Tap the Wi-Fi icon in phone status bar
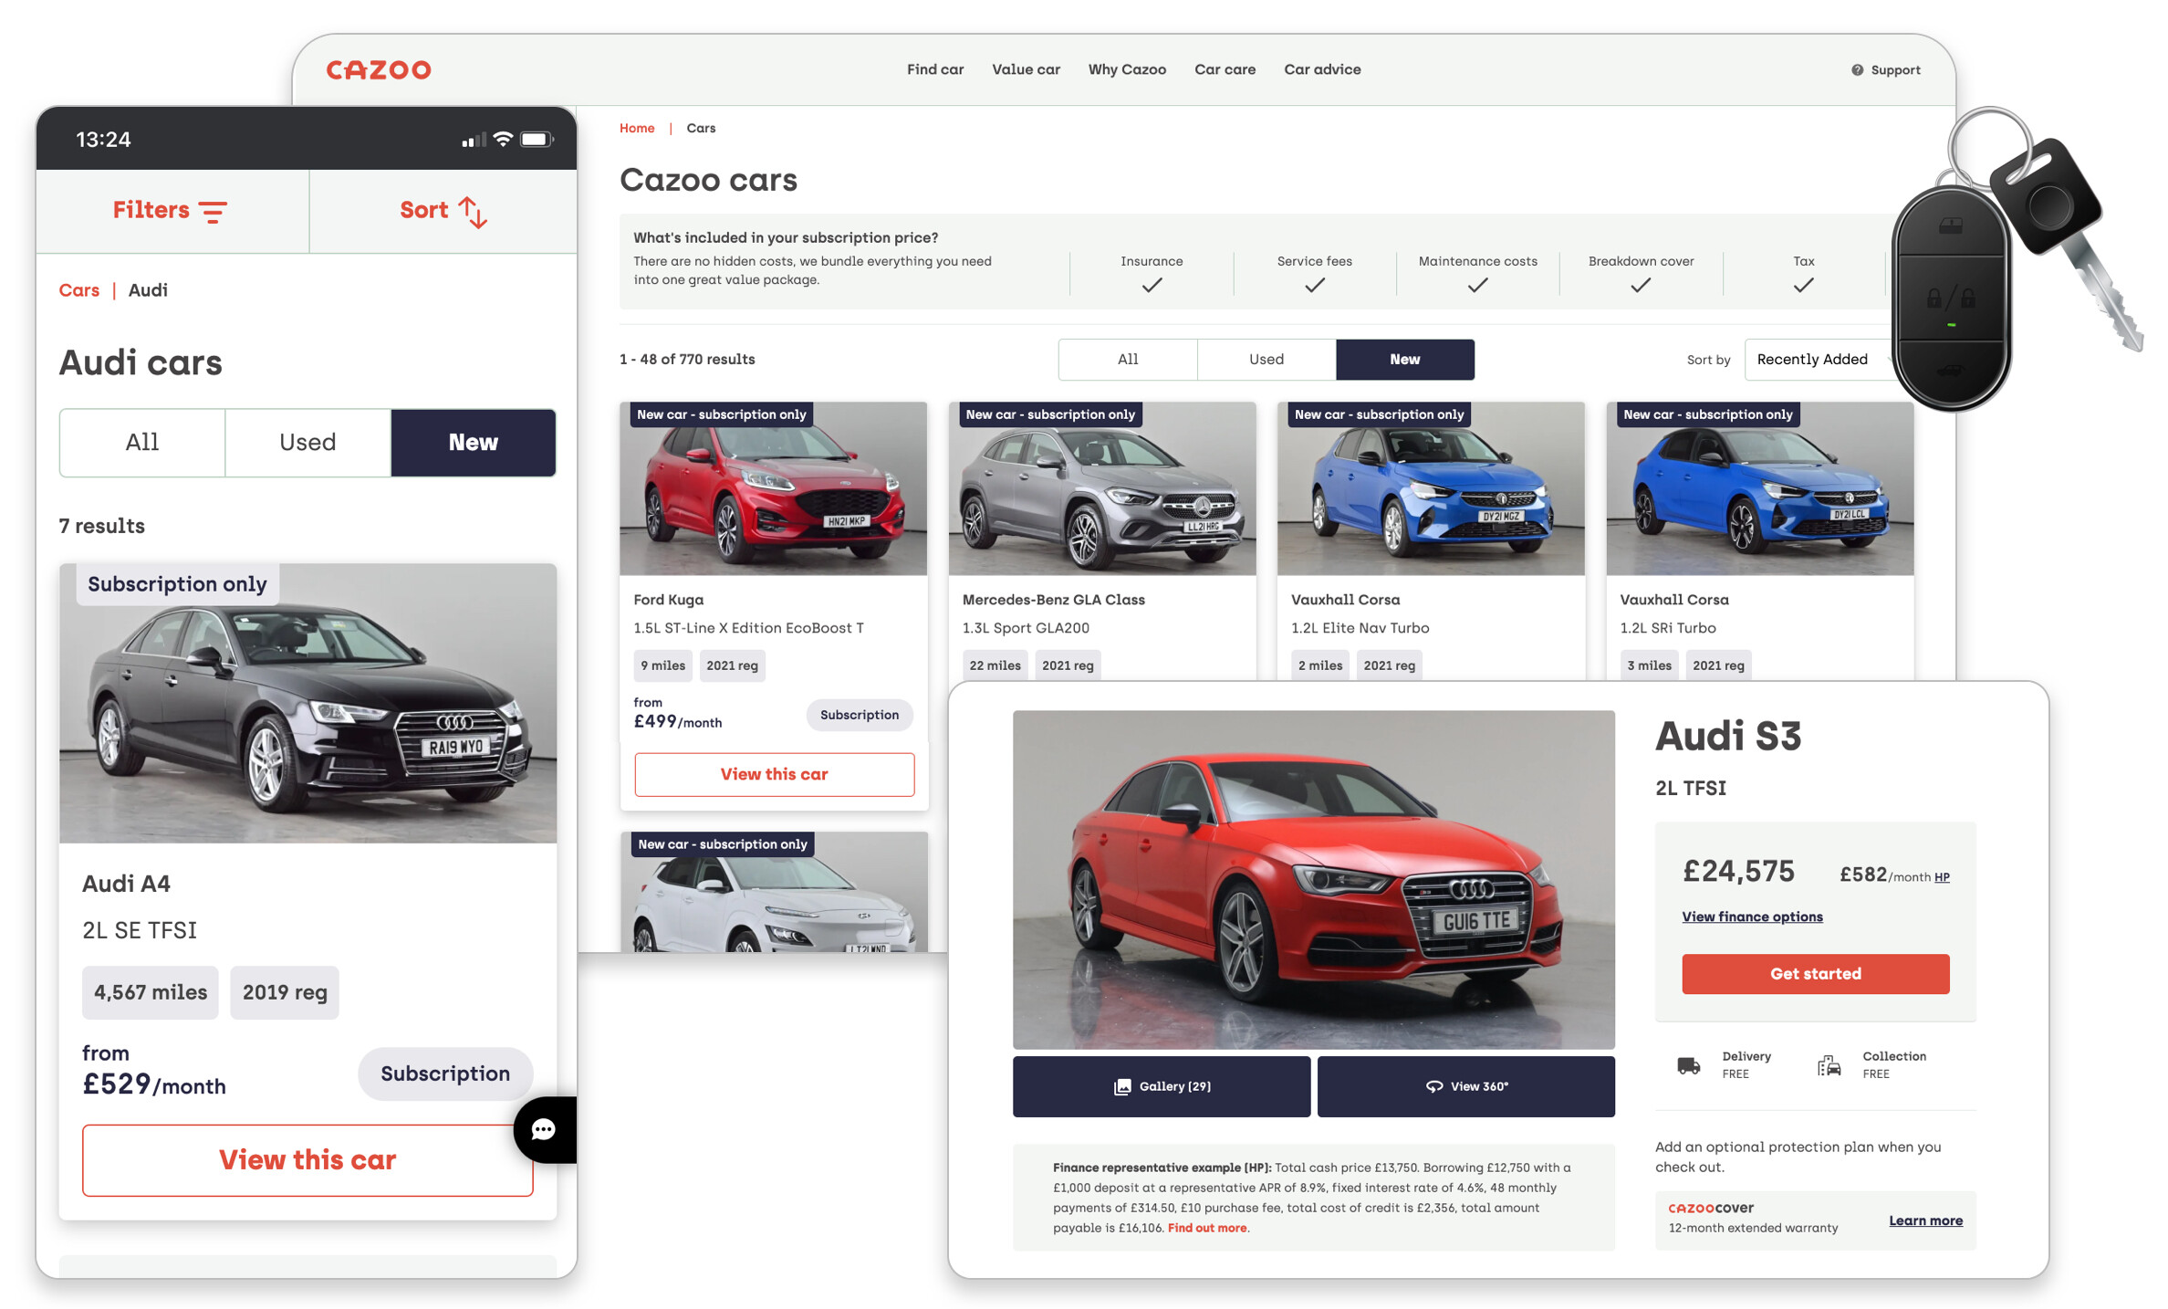 point(503,140)
